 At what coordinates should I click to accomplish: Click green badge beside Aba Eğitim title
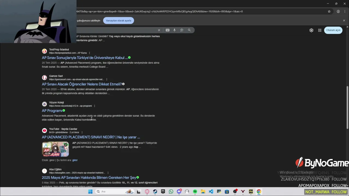pyautogui.click(x=138, y=177)
